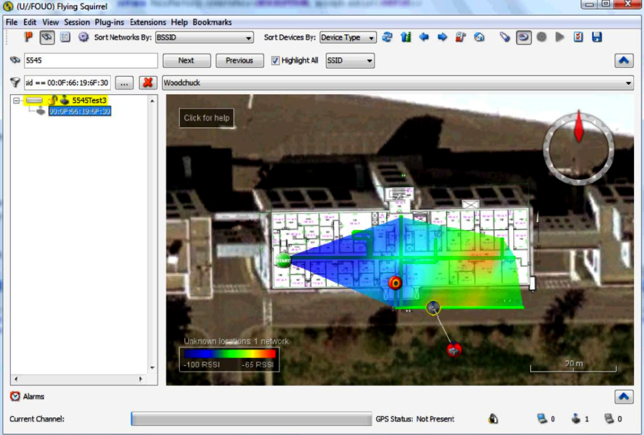Open the Plug-ins menu

[x=110, y=22]
